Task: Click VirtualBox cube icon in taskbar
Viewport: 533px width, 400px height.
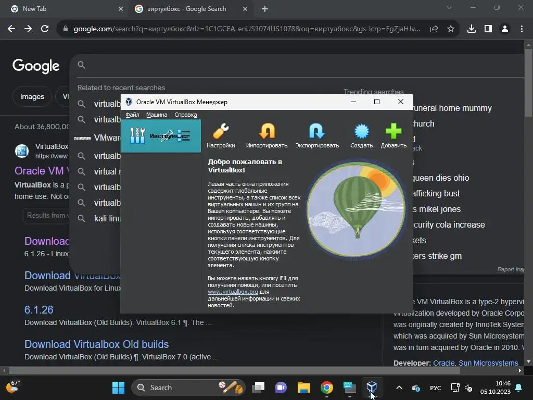Action: click(x=372, y=387)
